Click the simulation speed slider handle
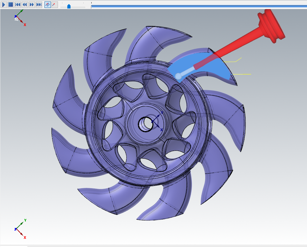The image size is (307, 247). click(x=69, y=6)
